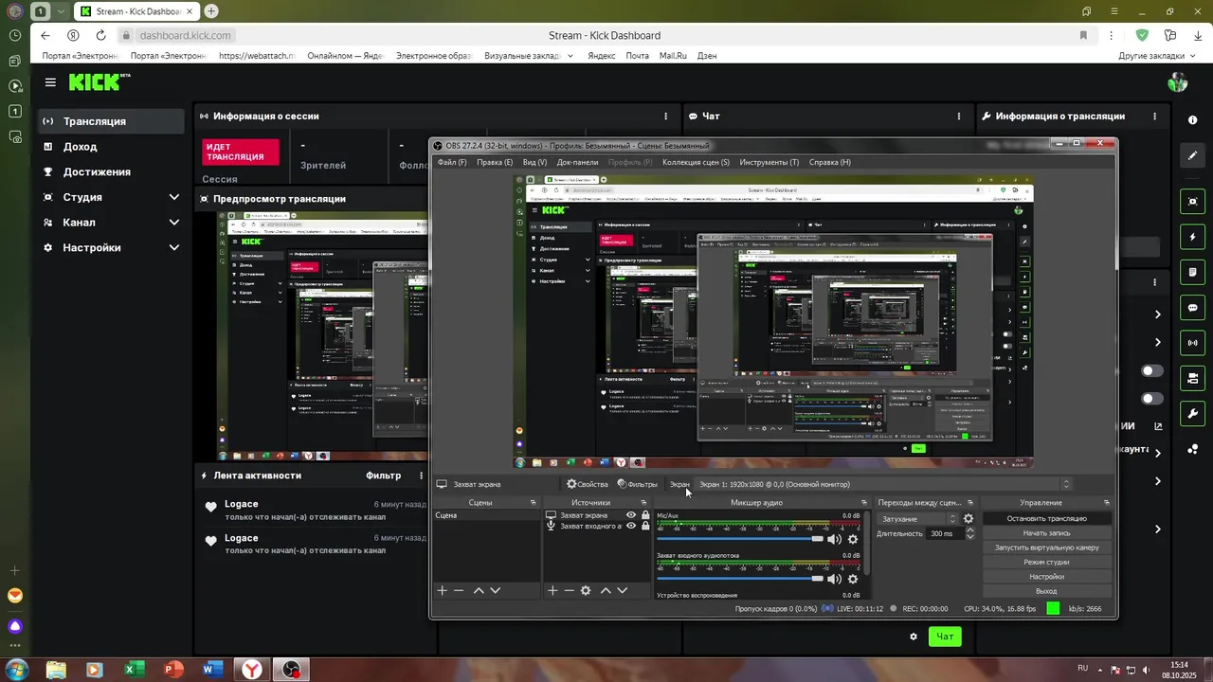The image size is (1213, 682).
Task: Click the broadcast signal icon in Kick sidebar
Action: (x=1193, y=343)
